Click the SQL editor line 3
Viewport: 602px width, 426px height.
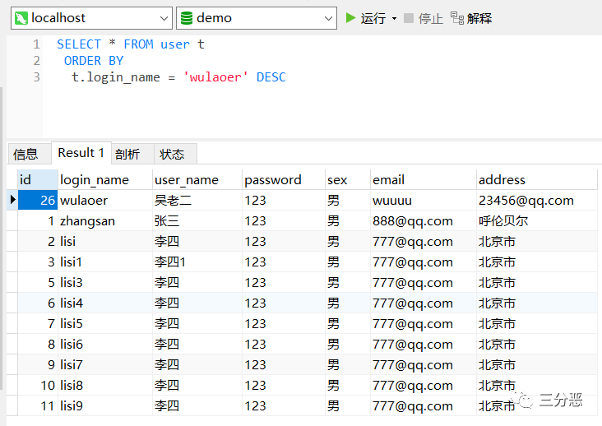[178, 77]
